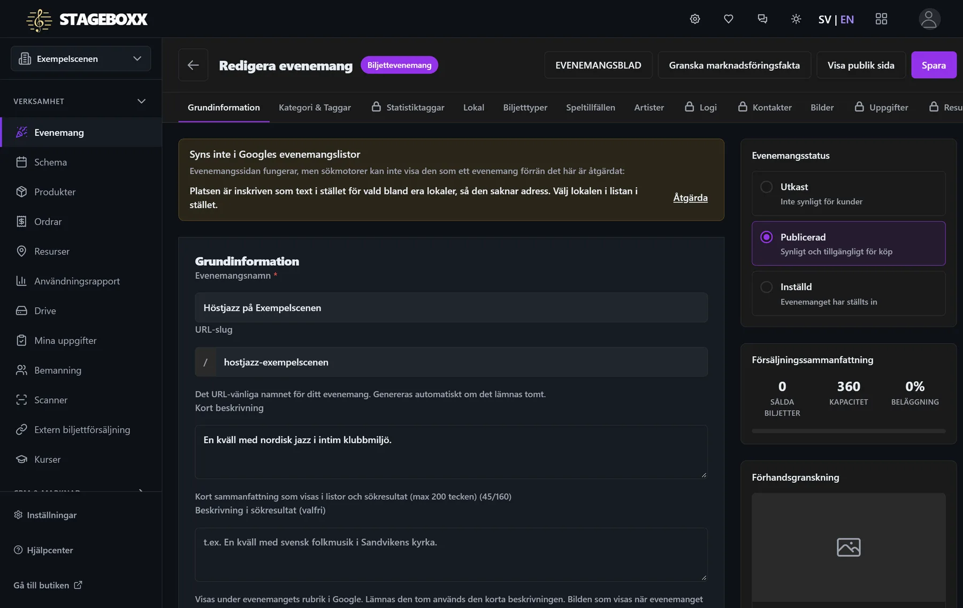Open the settings gear icon in top bar
The height and width of the screenshot is (608, 963).
[x=694, y=19]
